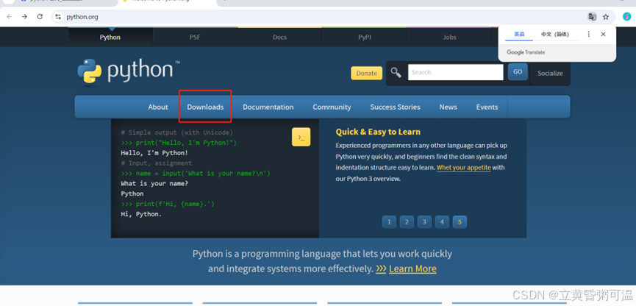636x306 pixels.
Task: Open the News menu
Action: [x=449, y=107]
